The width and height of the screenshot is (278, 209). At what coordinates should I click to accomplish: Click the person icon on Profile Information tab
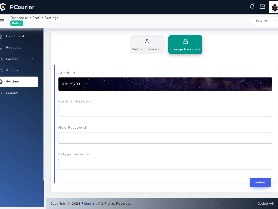point(147,42)
